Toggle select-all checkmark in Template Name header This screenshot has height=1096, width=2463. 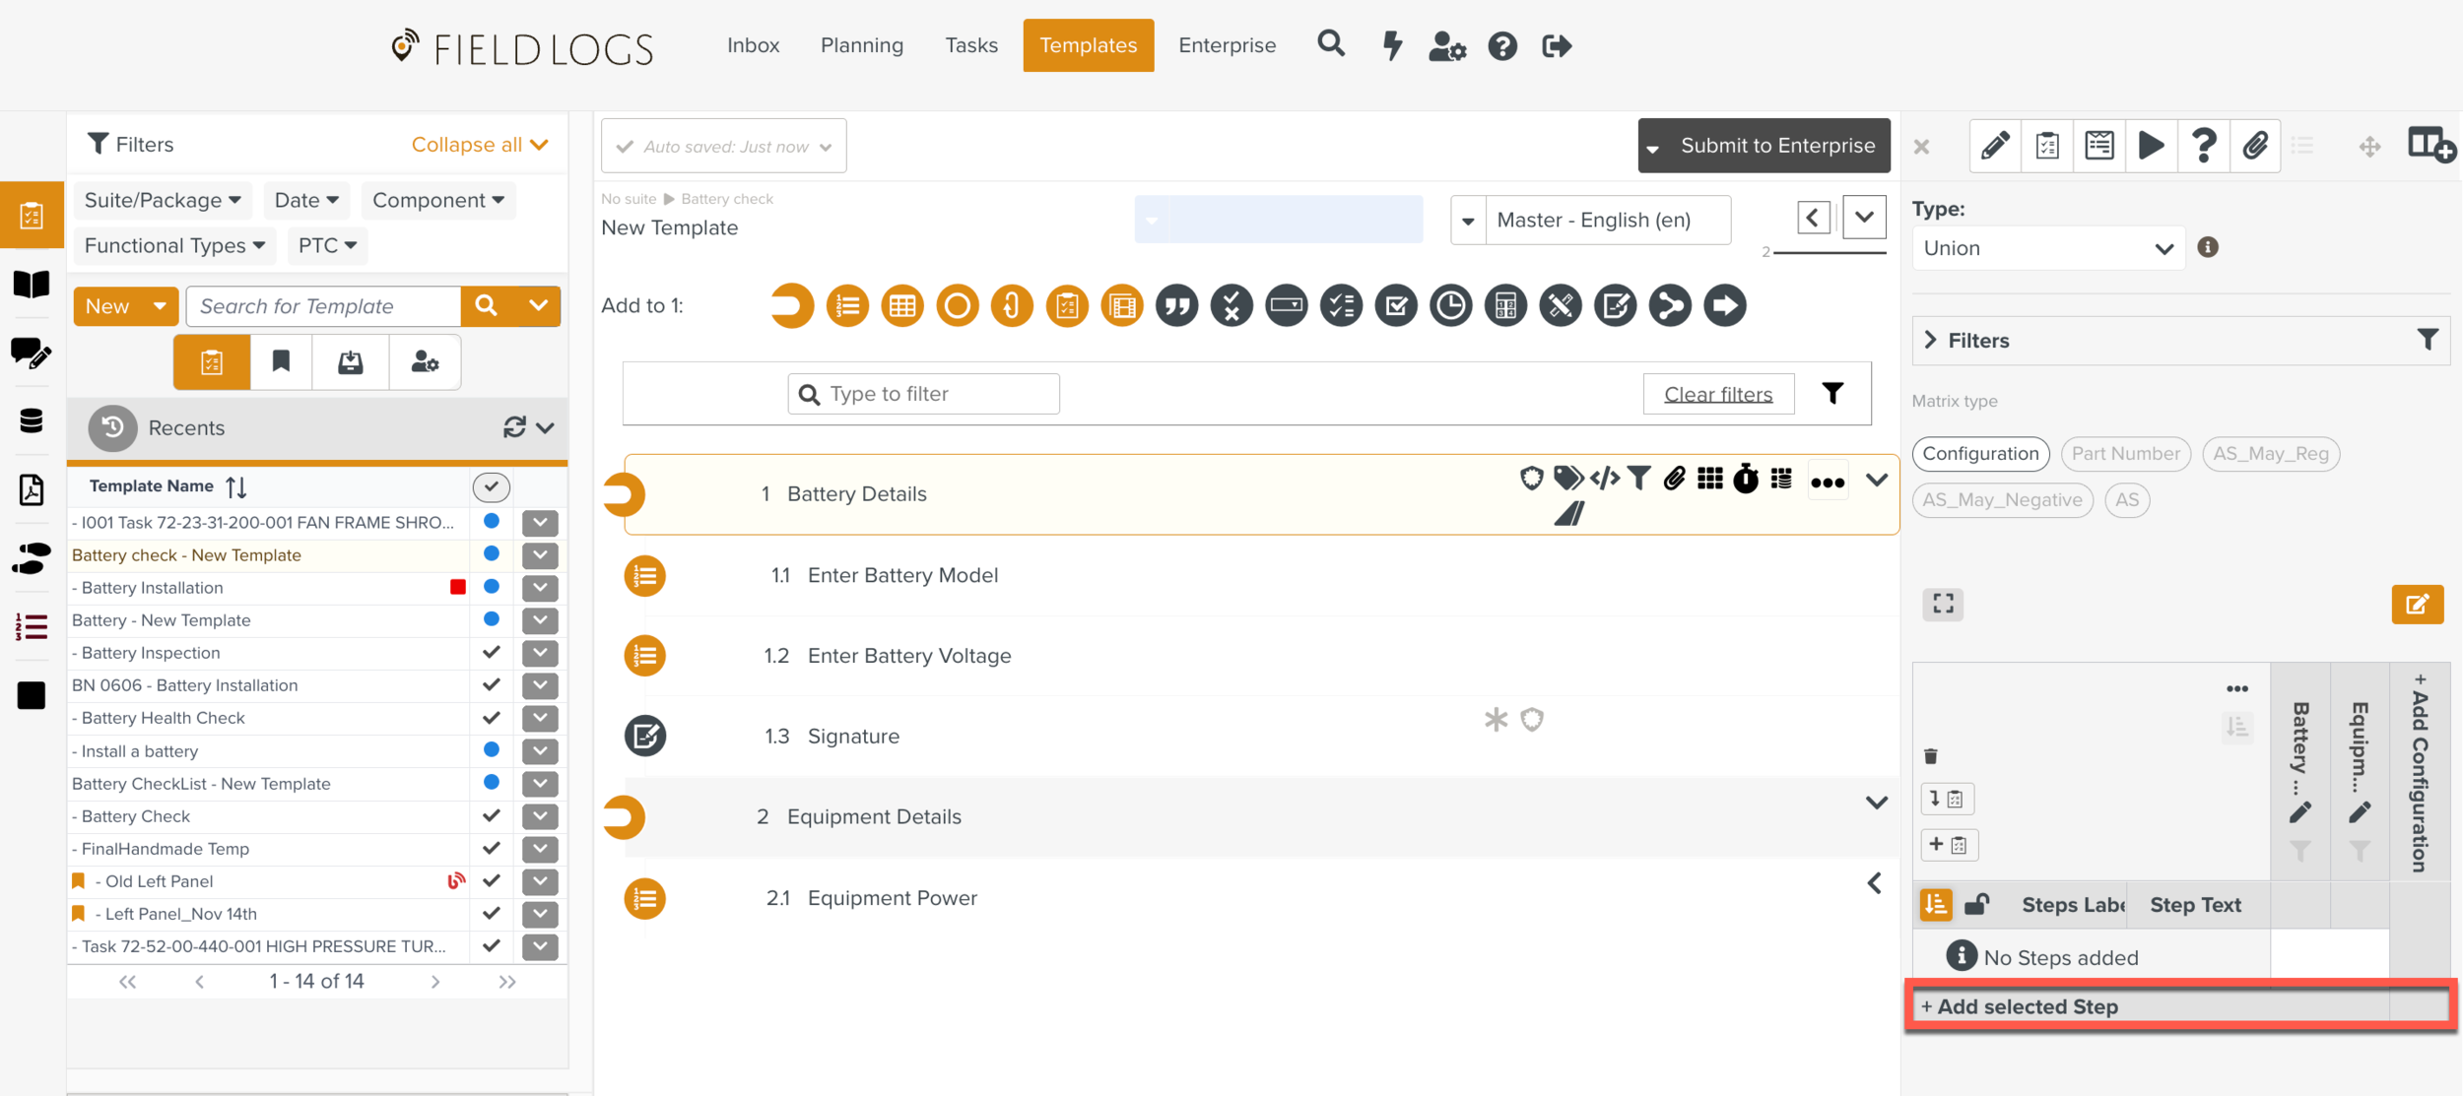point(491,485)
